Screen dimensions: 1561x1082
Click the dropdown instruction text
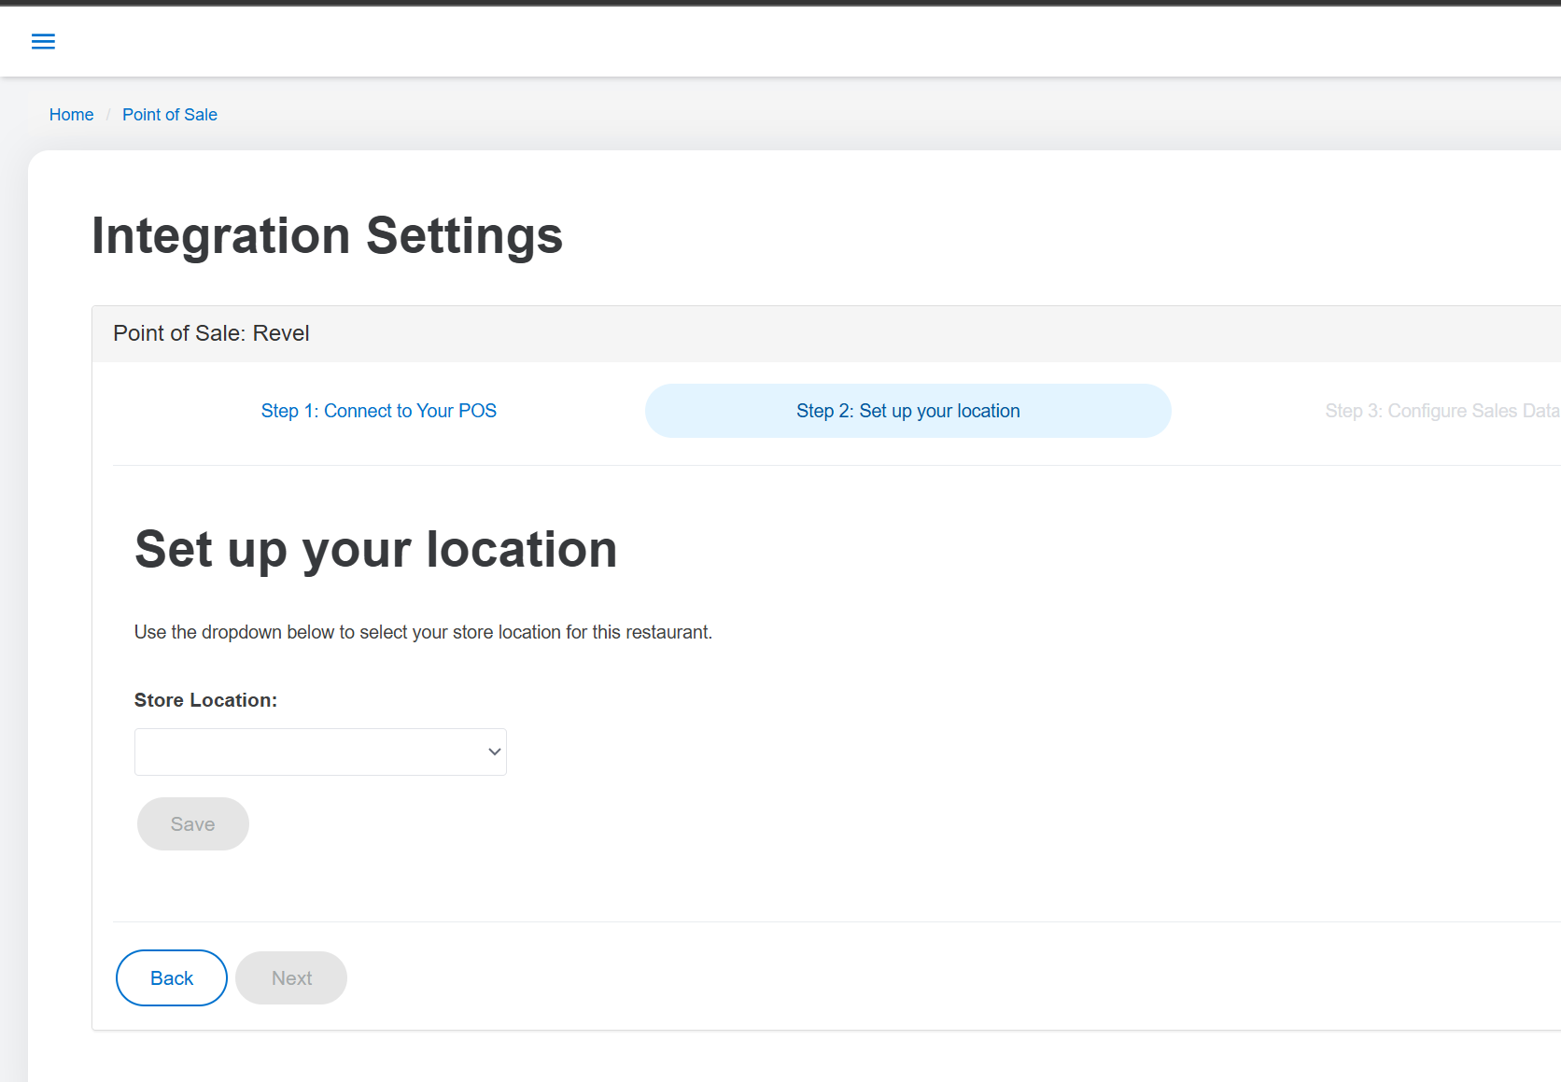coord(423,632)
